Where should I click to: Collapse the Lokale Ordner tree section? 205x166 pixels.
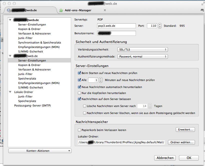click(10, 92)
